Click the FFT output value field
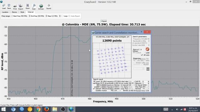The image size is (200, 112). click(x=147, y=53)
